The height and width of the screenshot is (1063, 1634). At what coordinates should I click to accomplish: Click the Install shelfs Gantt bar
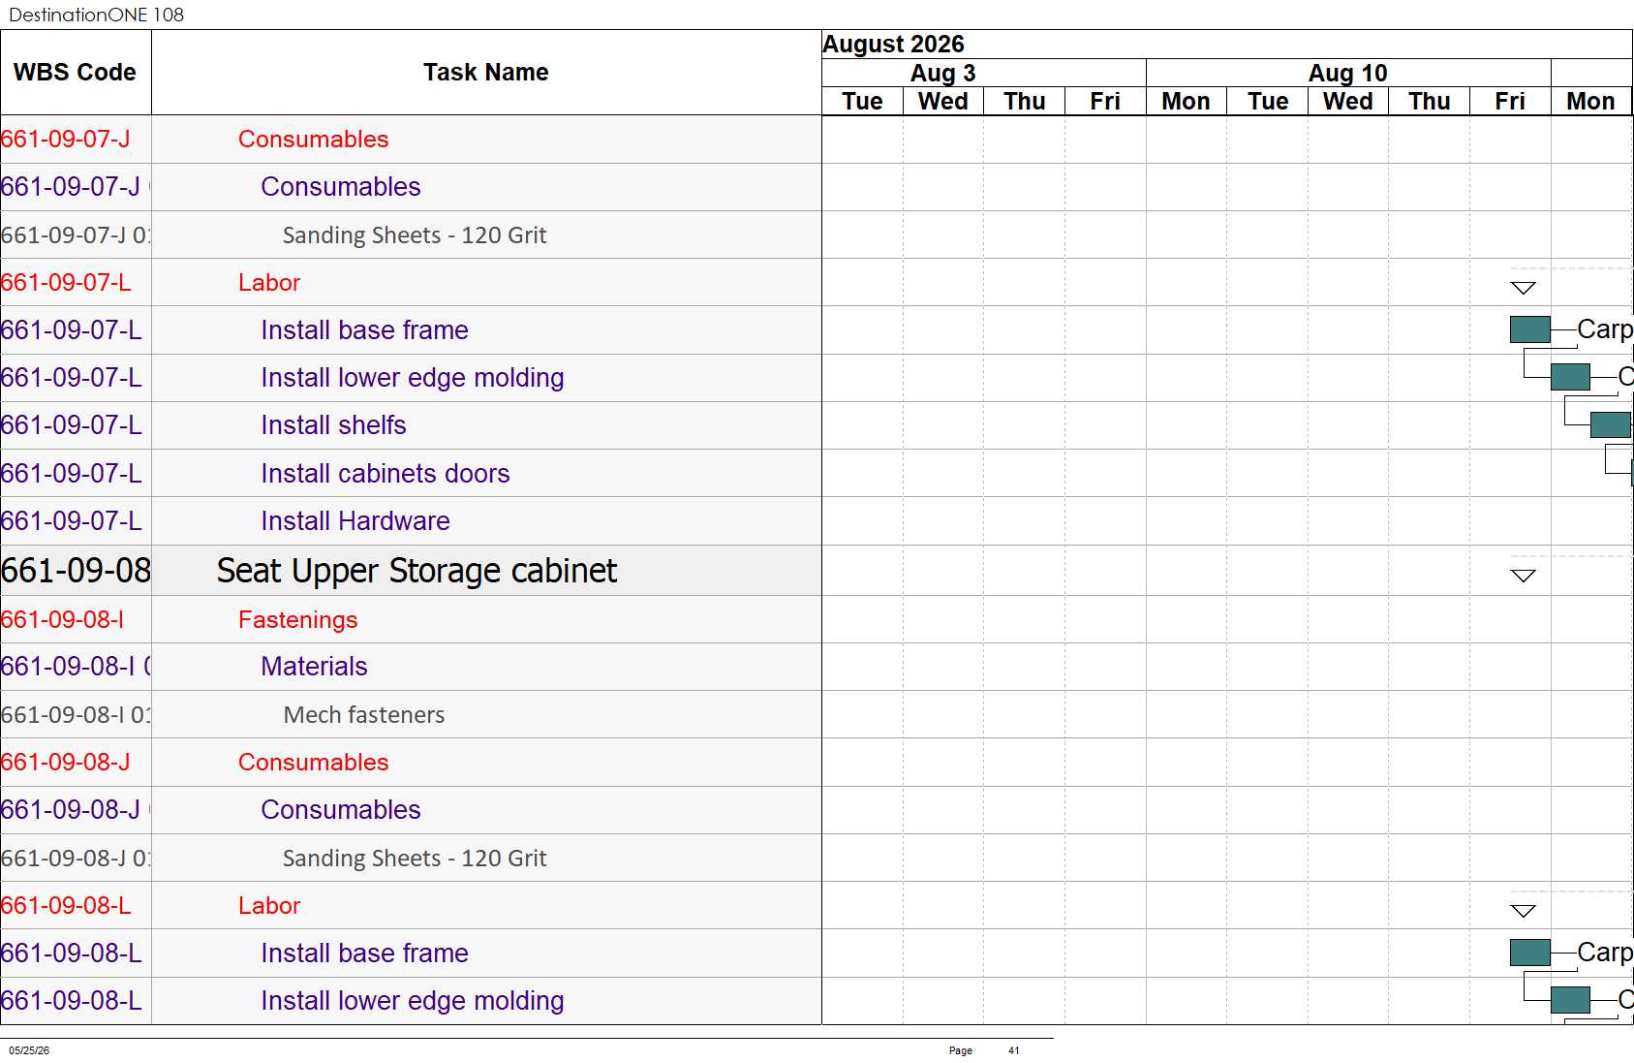coord(1610,424)
